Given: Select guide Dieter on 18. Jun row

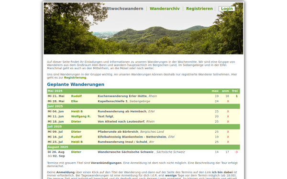Looking at the screenshot, I should [76, 121].
